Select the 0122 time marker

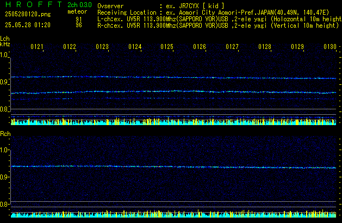click(70, 47)
